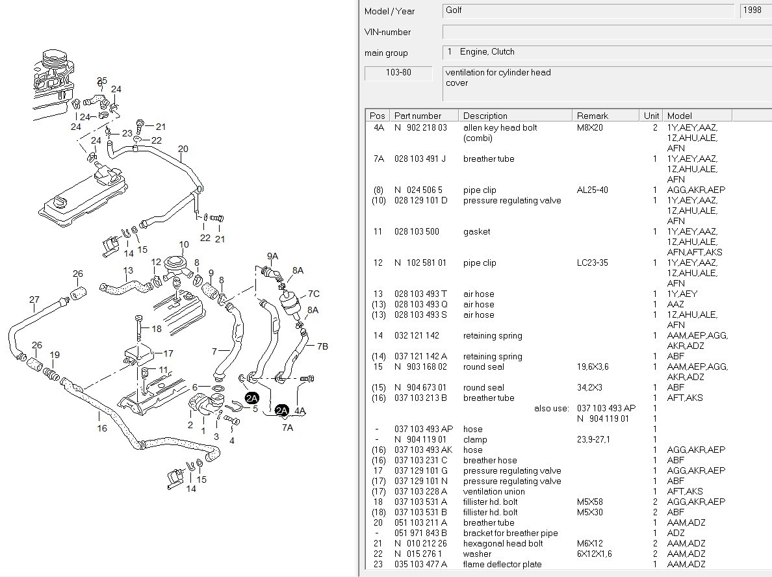Viewport: 772px width, 577px height.
Task: Click part number 10 in the diagram
Action: (184, 244)
